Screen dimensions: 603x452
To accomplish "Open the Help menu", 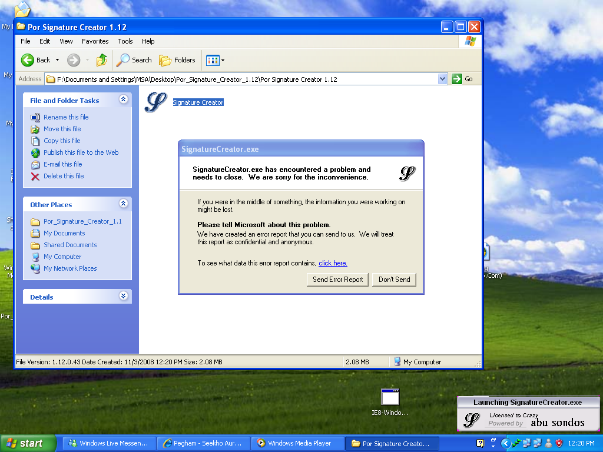I will point(148,41).
